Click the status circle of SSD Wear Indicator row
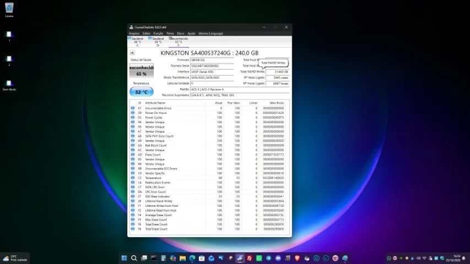 133,196
